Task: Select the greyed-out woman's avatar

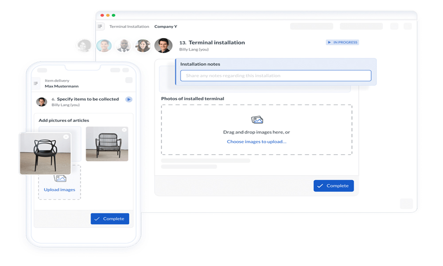Action: pyautogui.click(x=84, y=46)
